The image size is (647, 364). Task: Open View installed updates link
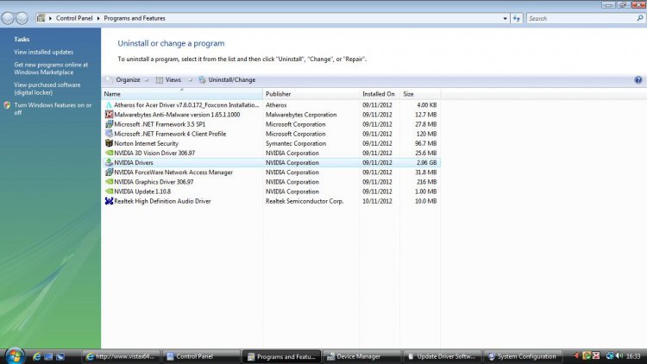(x=44, y=52)
